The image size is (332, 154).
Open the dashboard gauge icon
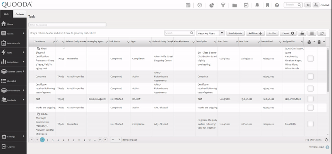point(200,5)
